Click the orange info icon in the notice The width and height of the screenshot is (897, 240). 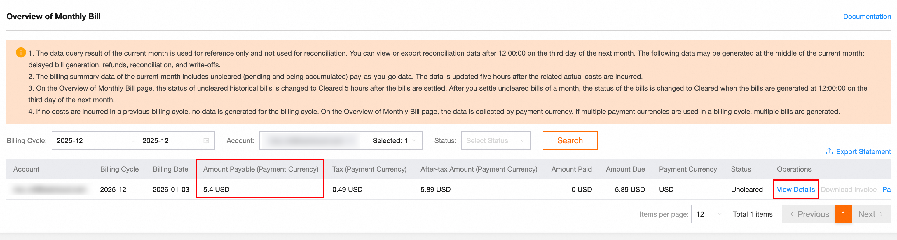(x=21, y=52)
